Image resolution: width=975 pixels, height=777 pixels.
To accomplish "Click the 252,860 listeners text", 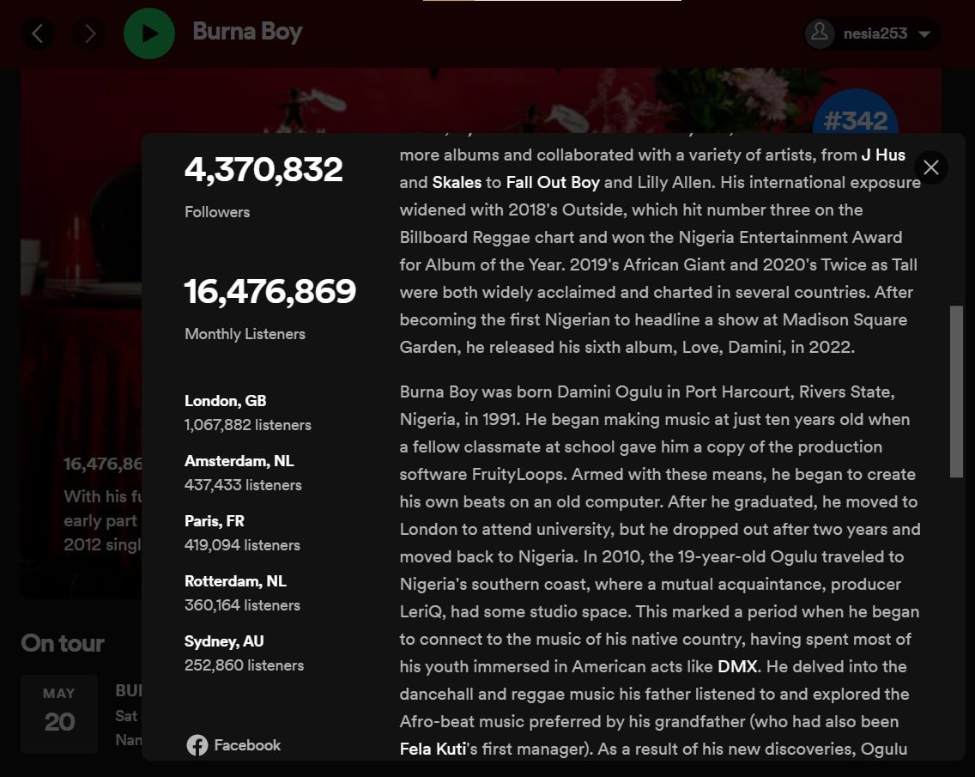I will coord(244,665).
